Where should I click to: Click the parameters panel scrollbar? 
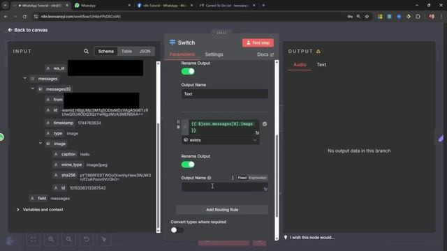pyautogui.click(x=277, y=176)
